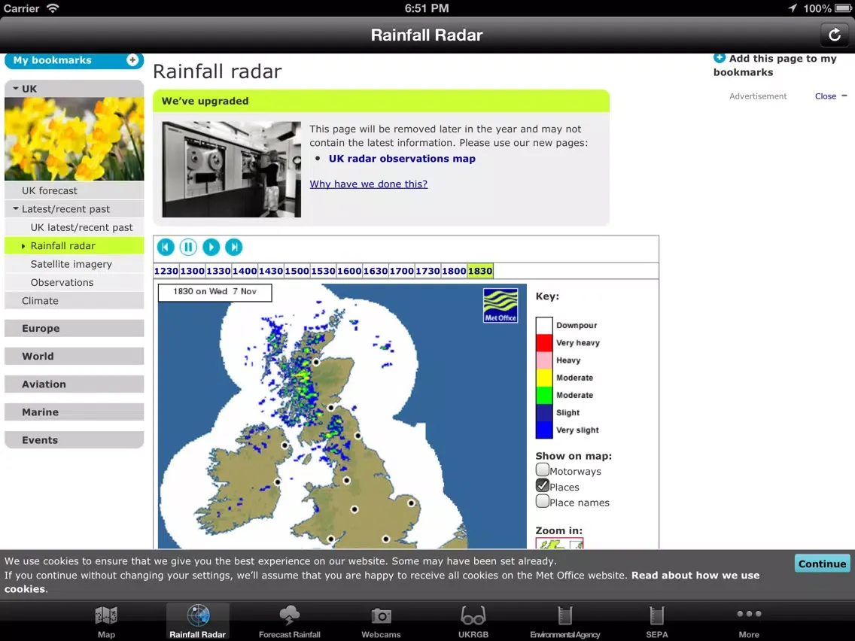The width and height of the screenshot is (855, 641).
Task: Open UK latest/recent past
Action: tap(75, 227)
